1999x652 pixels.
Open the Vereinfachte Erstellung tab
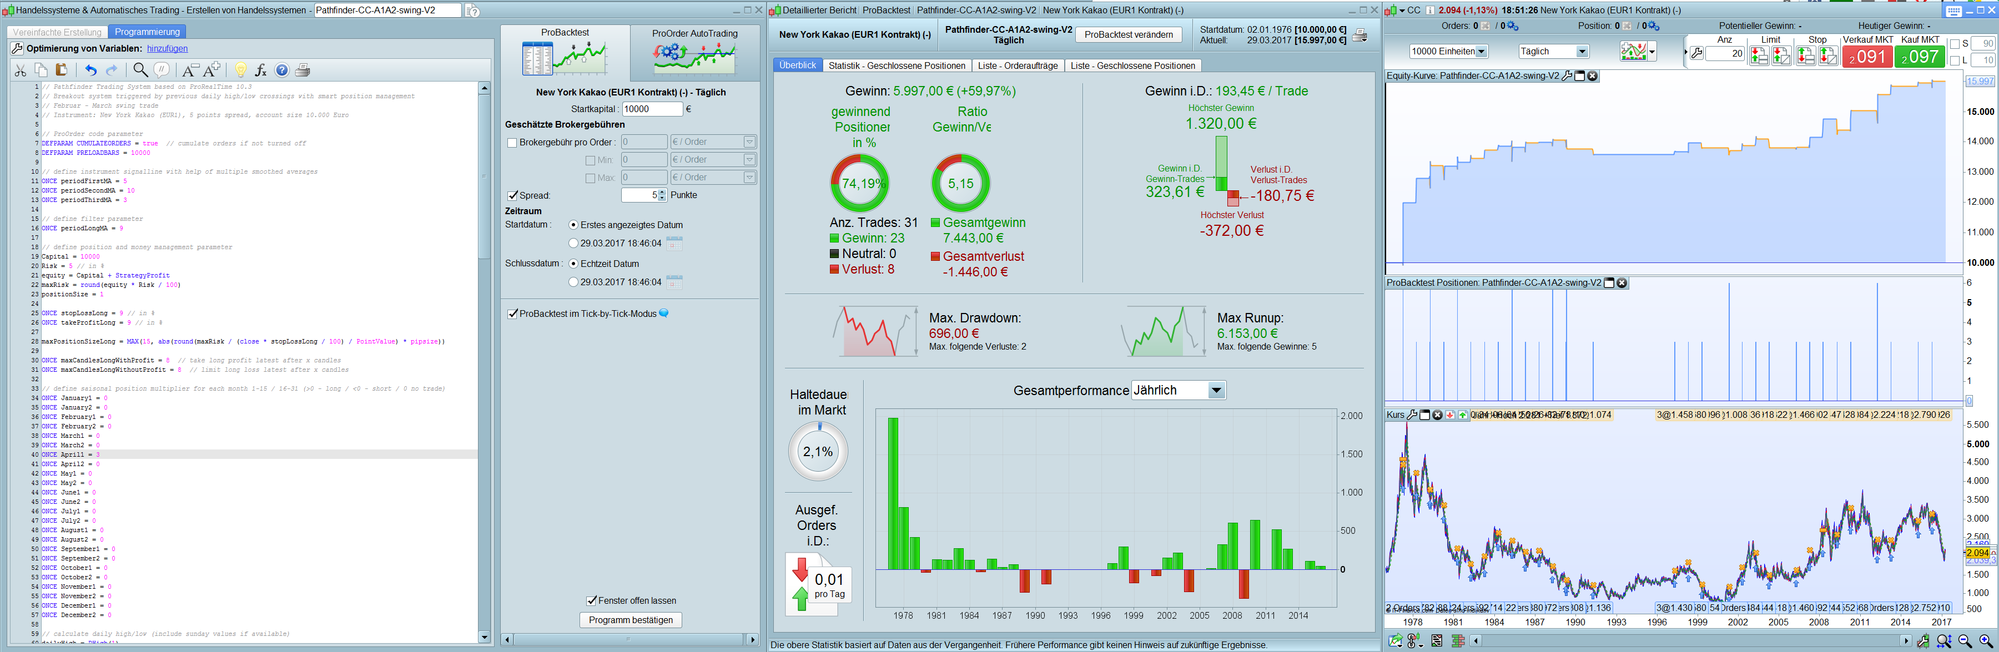tap(57, 33)
